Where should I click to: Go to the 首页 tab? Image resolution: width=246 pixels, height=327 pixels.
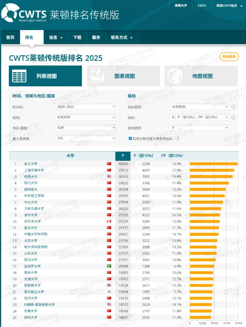point(10,37)
